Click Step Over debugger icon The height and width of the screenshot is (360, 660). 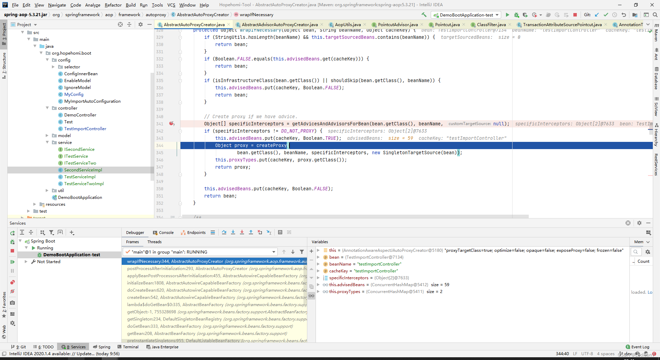pos(224,233)
